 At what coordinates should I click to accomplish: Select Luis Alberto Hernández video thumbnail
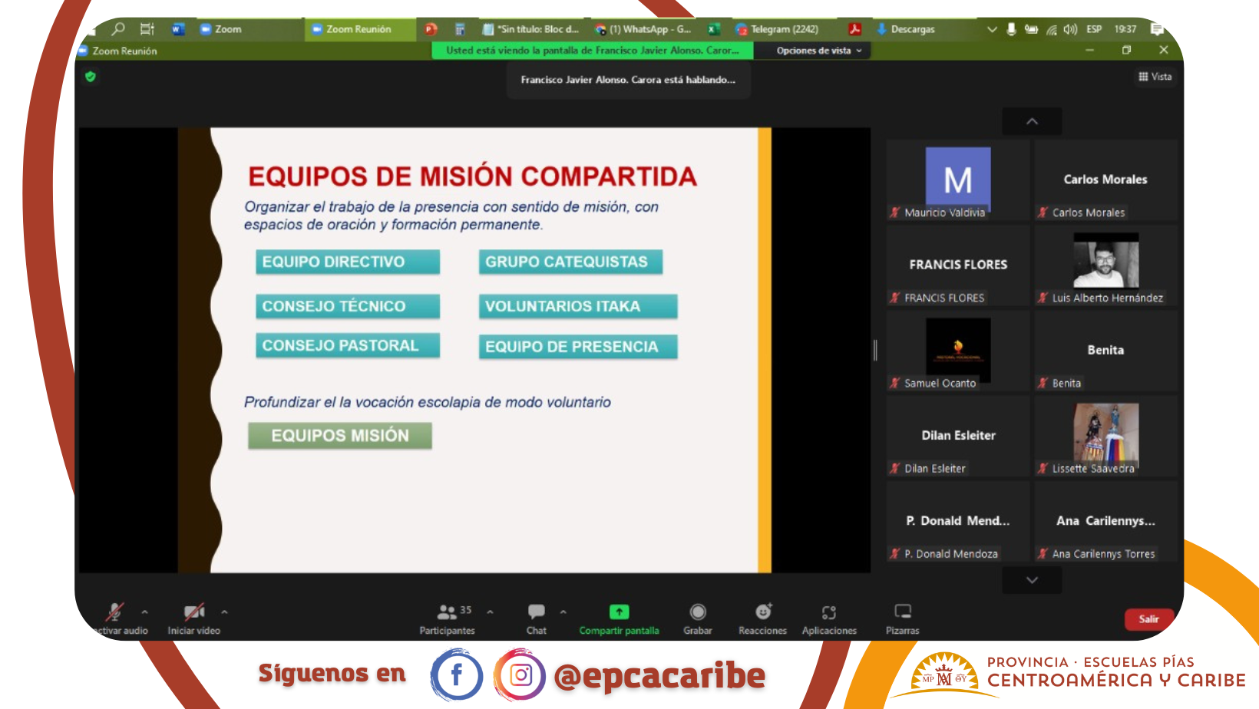[x=1105, y=265]
